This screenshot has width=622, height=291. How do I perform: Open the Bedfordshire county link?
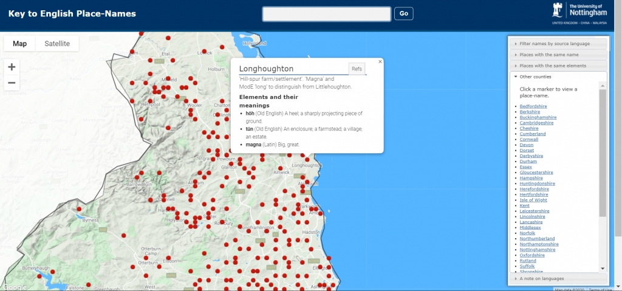click(533, 106)
